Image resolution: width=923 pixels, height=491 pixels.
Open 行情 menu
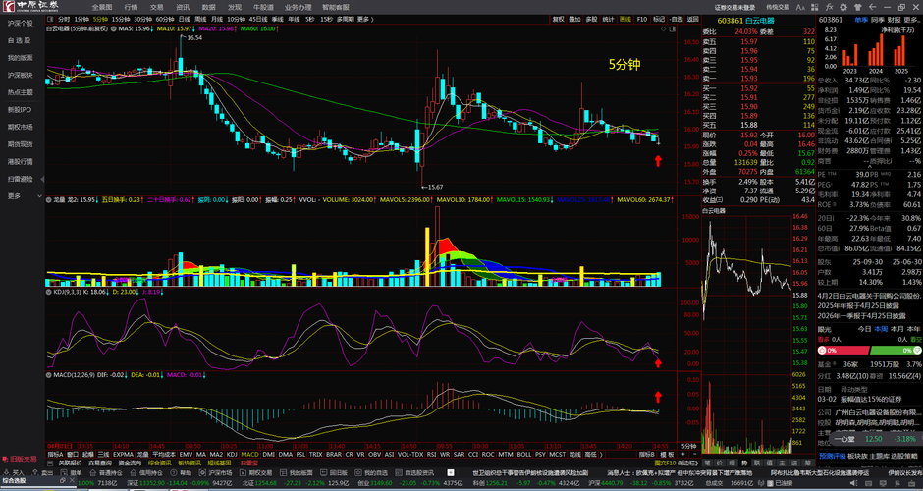131,7
